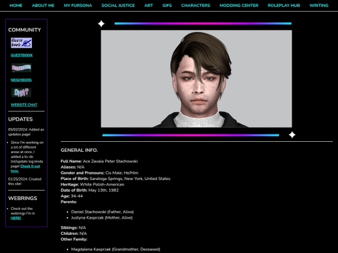
Task: Click the Guest book badge icon
Action: [x=21, y=43]
